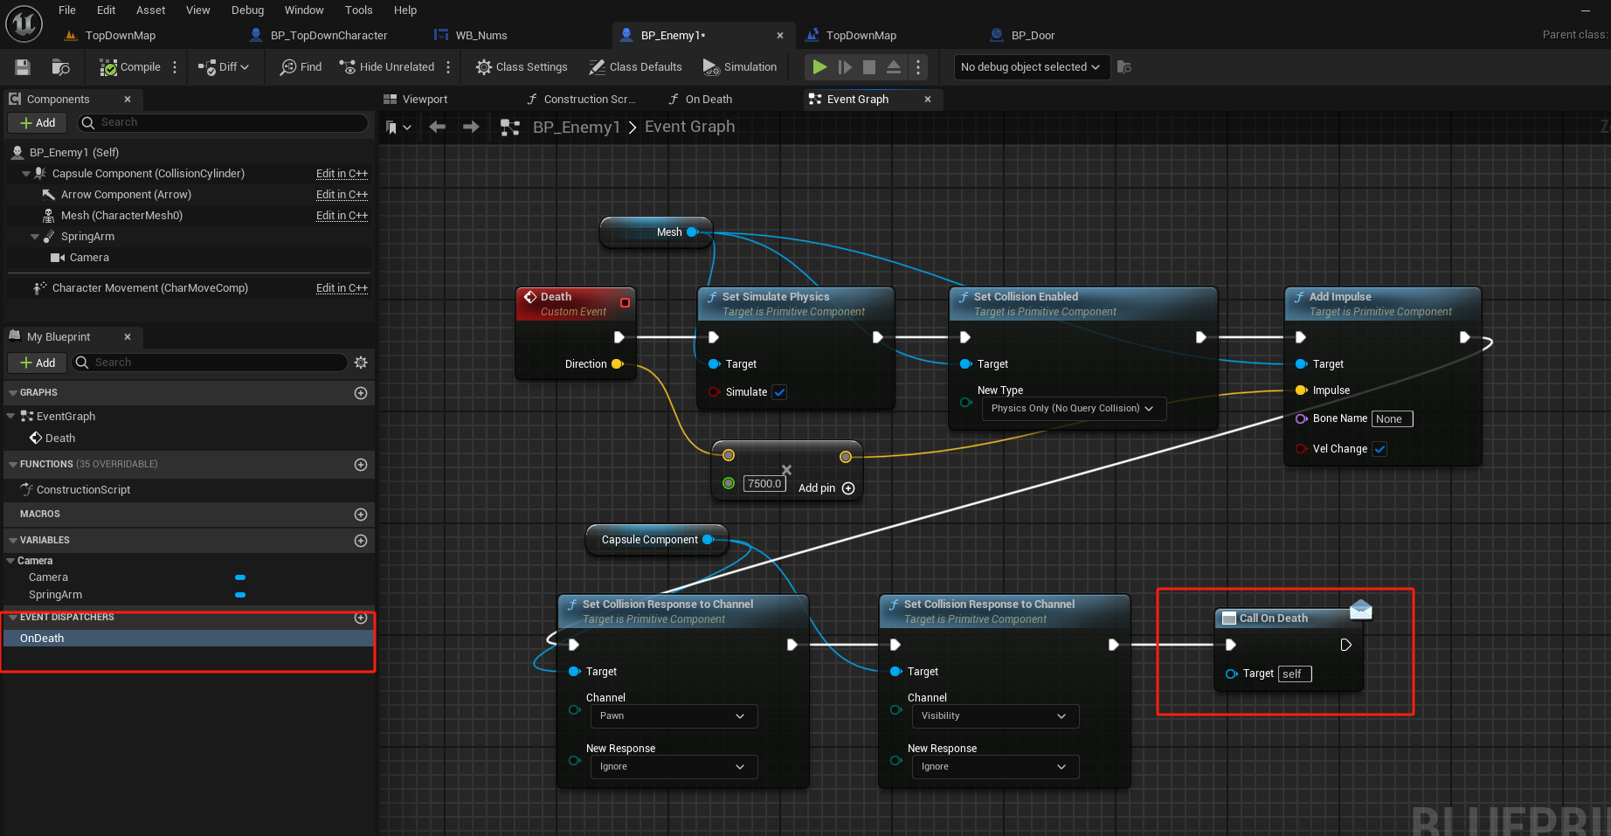
Task: Click the SpringArm variable type pill
Action: [240, 595]
